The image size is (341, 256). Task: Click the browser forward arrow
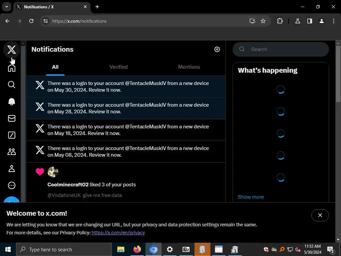tap(19, 21)
